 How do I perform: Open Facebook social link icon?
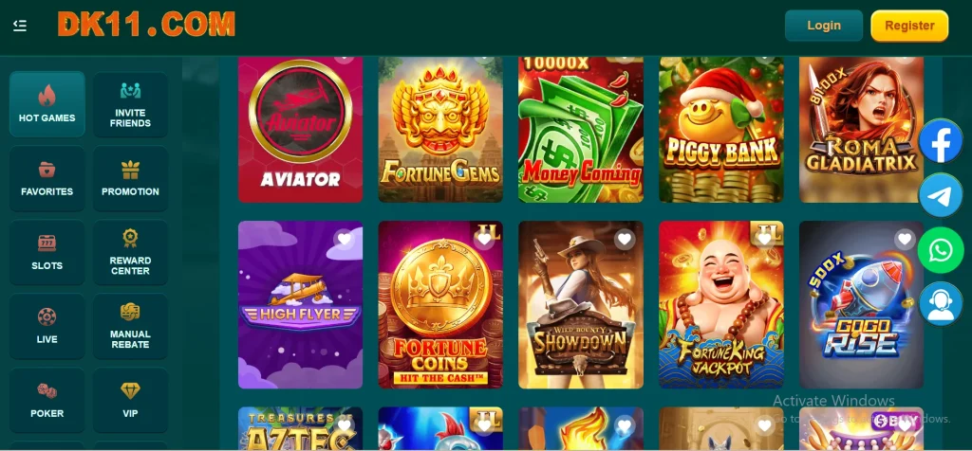941,141
